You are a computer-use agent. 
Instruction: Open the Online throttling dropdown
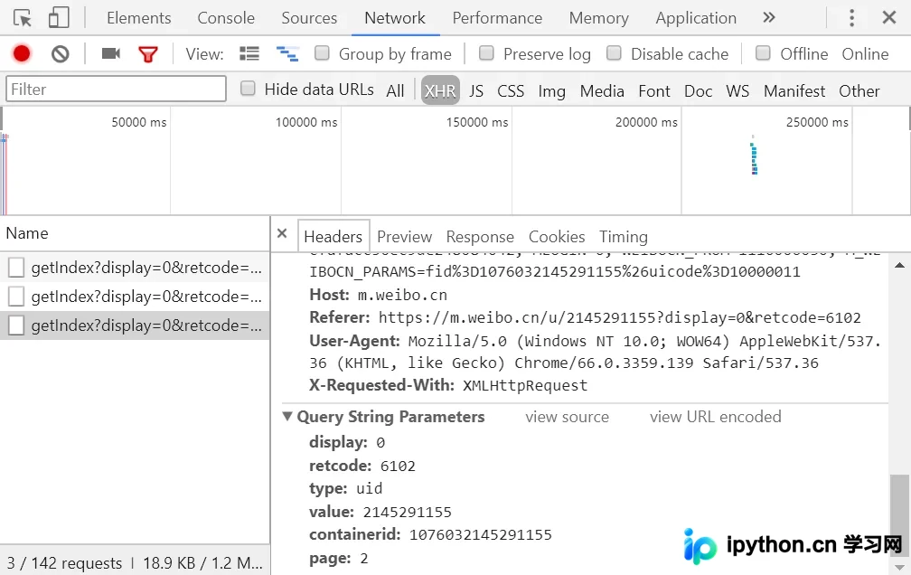point(865,54)
